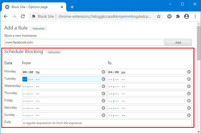Click the Rule regular expression field
The width and height of the screenshot is (201, 134).
click(107, 123)
